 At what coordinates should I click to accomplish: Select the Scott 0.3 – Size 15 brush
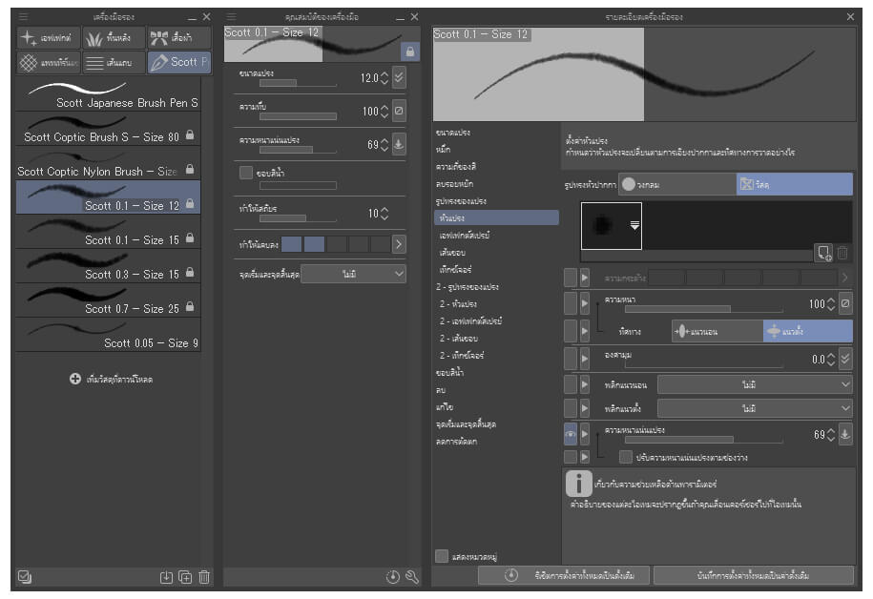(x=108, y=266)
